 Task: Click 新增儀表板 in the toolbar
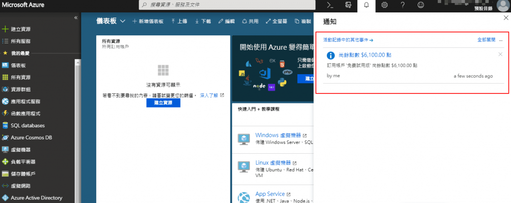click(x=148, y=21)
